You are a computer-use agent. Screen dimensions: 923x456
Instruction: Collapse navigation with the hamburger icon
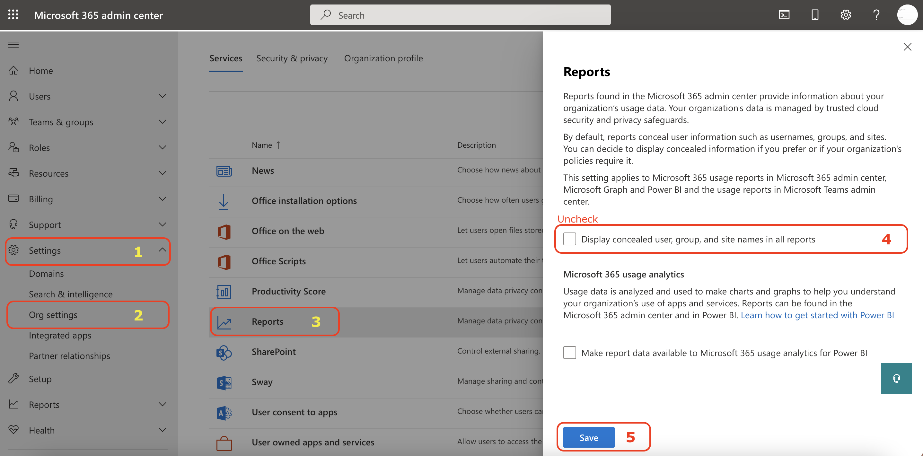click(13, 44)
